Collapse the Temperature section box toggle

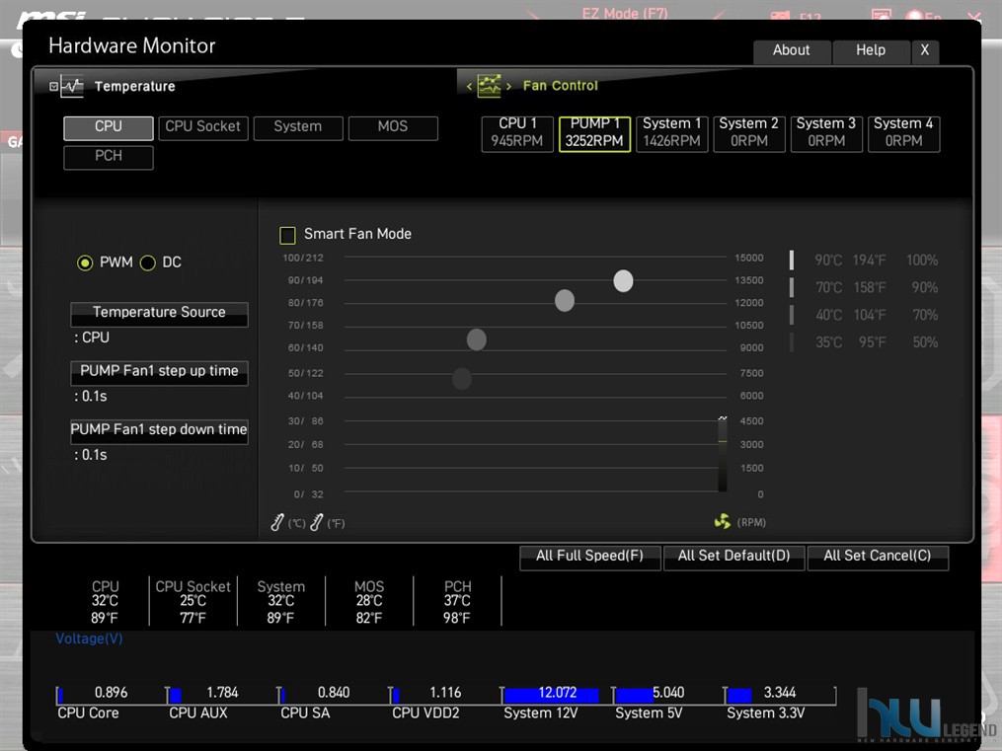[53, 86]
